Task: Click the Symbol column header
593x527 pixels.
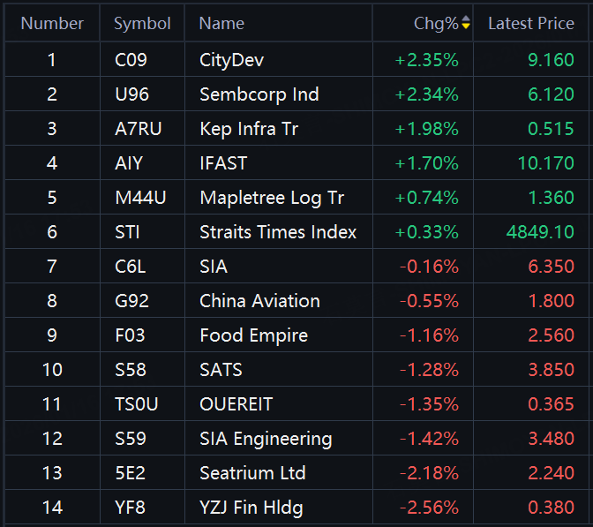Action: (x=142, y=24)
